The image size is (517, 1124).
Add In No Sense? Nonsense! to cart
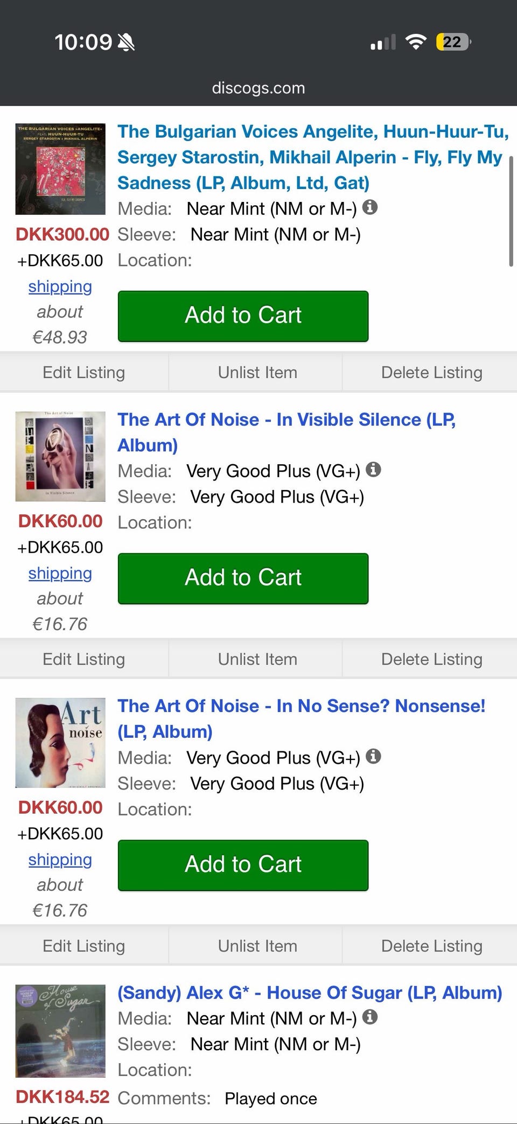tap(243, 864)
